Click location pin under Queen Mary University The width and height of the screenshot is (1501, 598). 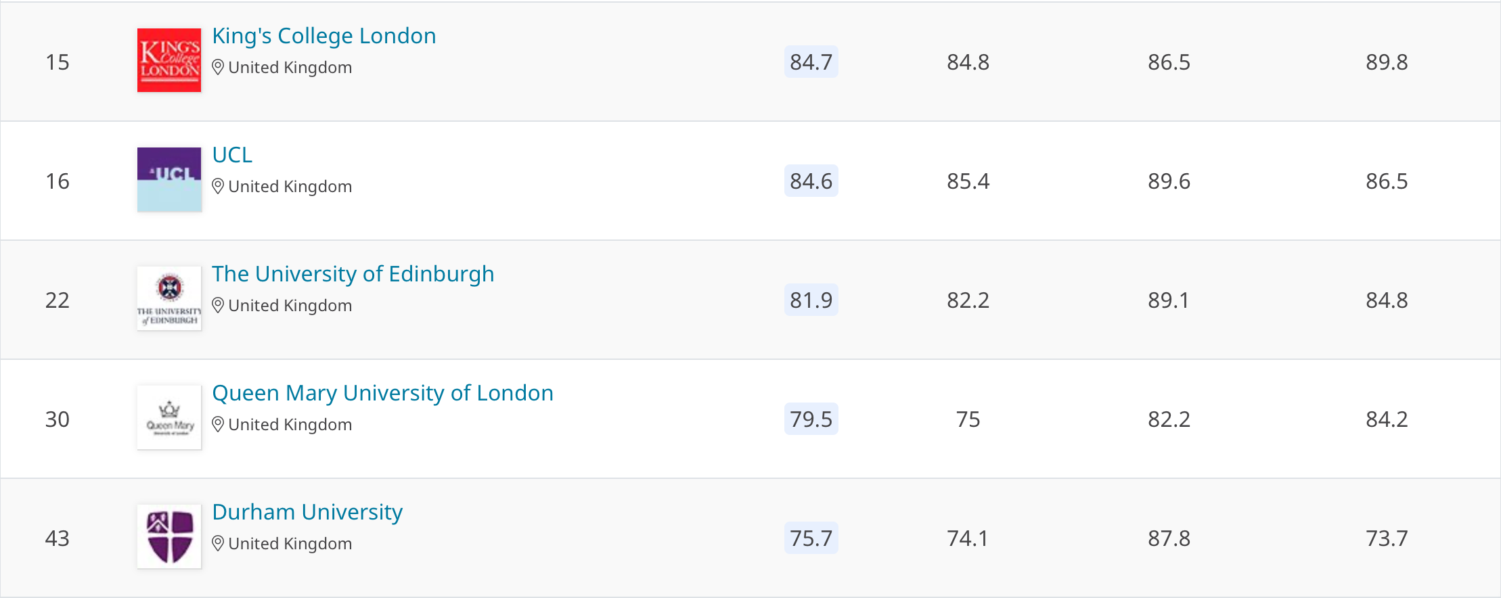[x=218, y=425]
